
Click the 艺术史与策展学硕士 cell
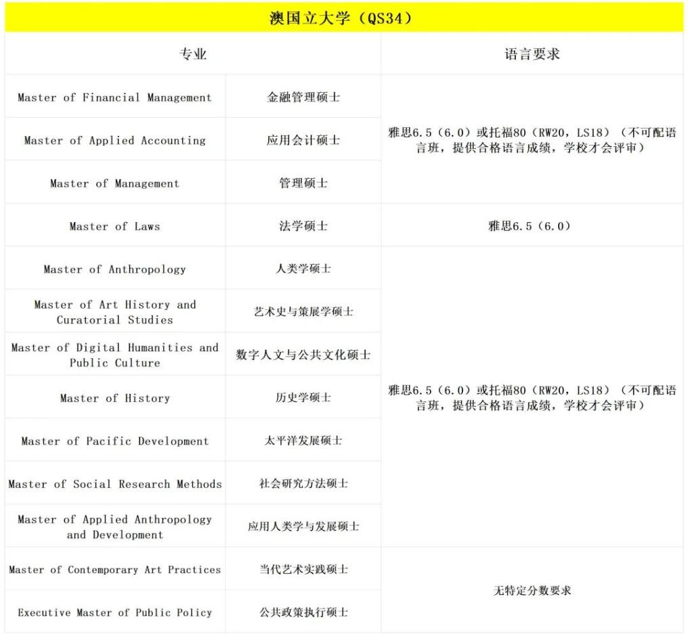(x=303, y=311)
